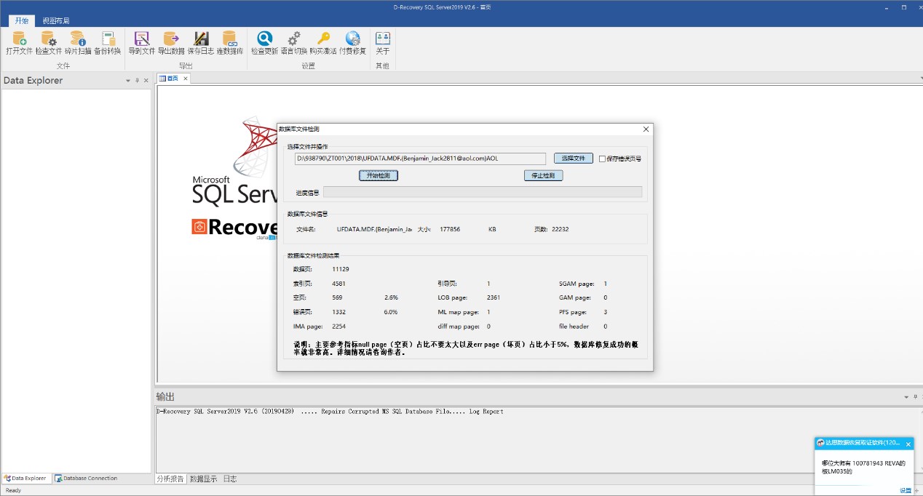Select 导到文件 (export to file)

(x=142, y=44)
